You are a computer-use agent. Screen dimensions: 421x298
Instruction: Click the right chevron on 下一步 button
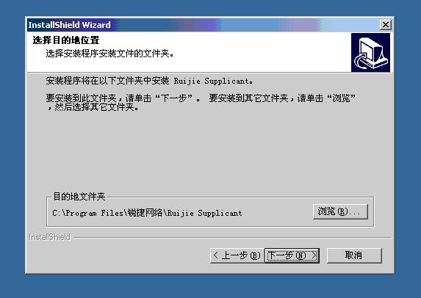tap(314, 255)
